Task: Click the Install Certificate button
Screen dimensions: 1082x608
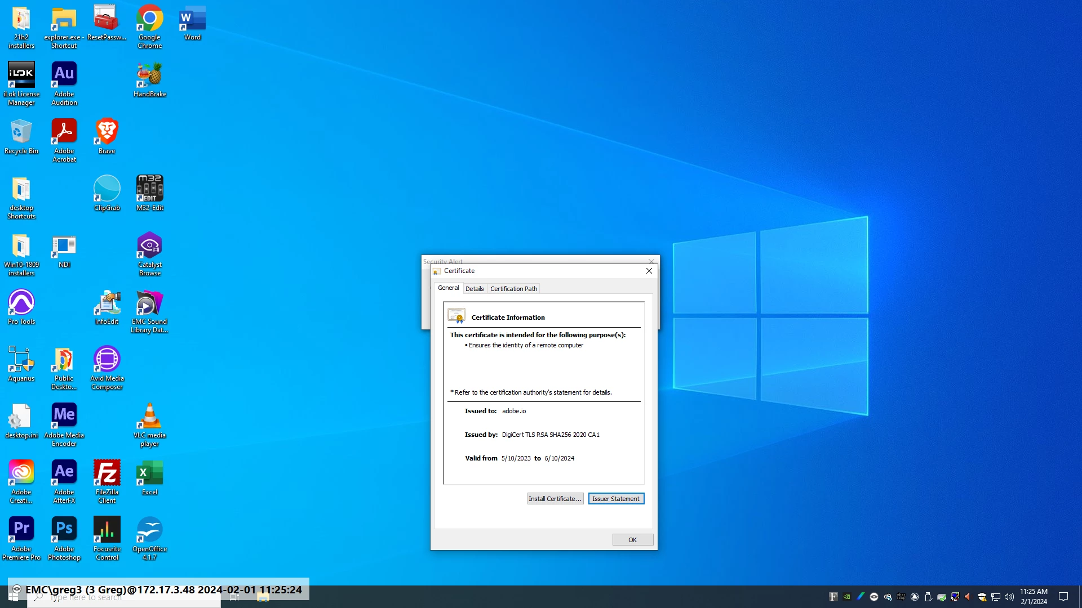Action: click(555, 499)
